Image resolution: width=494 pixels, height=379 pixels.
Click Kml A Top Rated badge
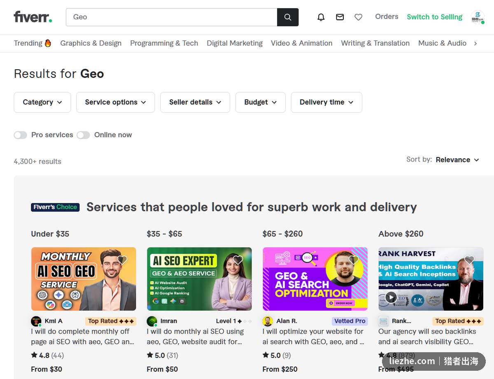(111, 321)
